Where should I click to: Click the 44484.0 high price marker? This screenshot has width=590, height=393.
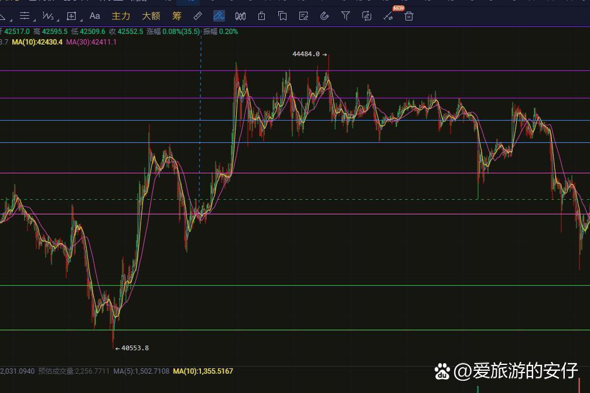click(x=306, y=54)
